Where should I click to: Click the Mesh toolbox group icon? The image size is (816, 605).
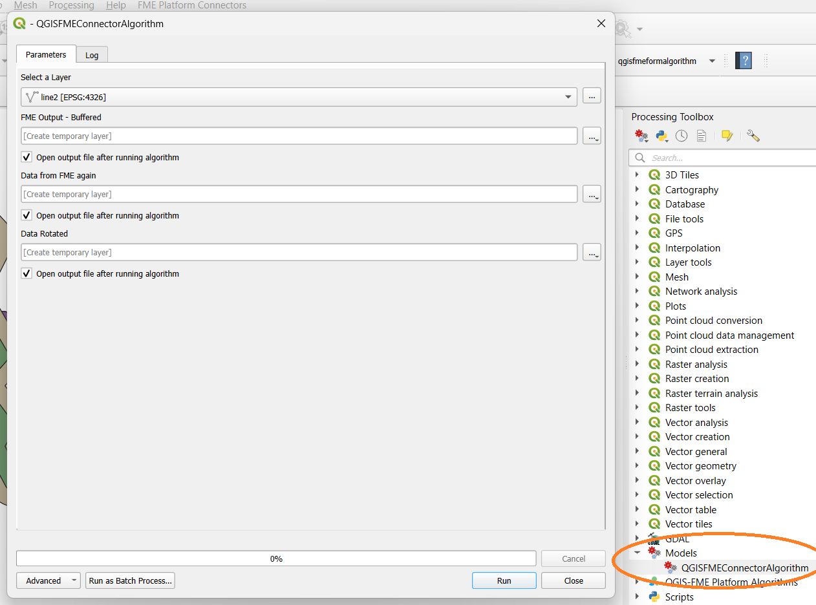coord(654,277)
